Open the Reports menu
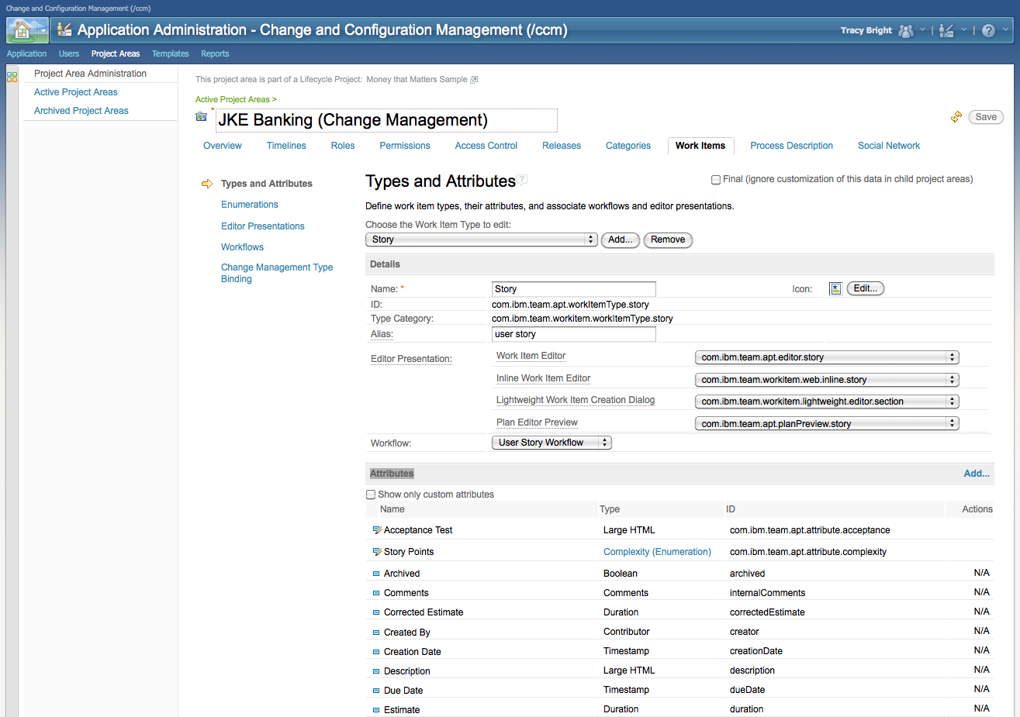 (x=215, y=53)
